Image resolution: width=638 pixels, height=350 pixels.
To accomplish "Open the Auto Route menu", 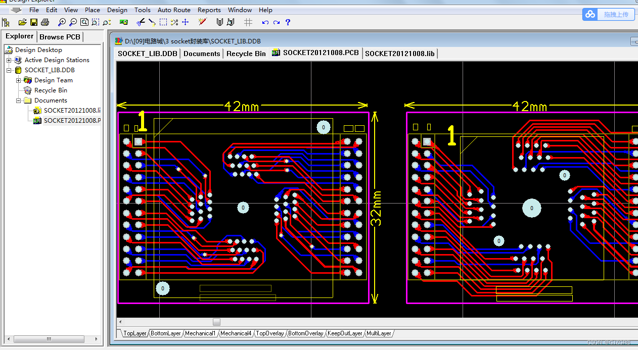I will point(174,10).
